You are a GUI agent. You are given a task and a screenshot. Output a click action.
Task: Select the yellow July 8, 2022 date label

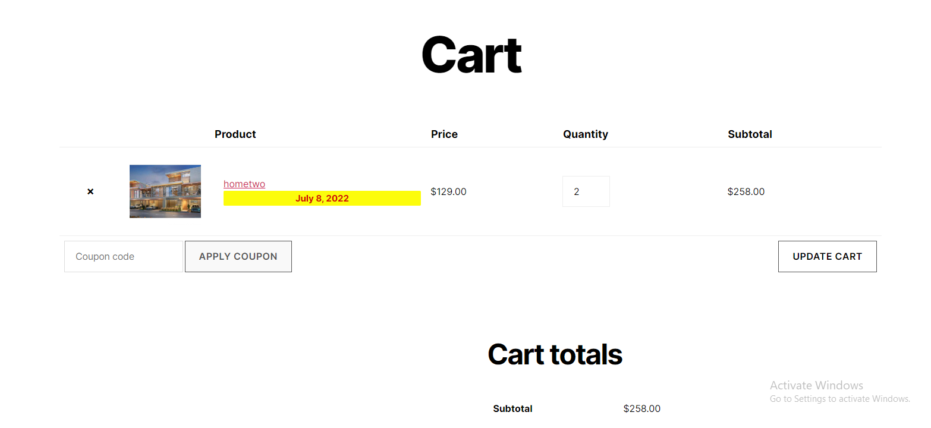click(x=322, y=199)
